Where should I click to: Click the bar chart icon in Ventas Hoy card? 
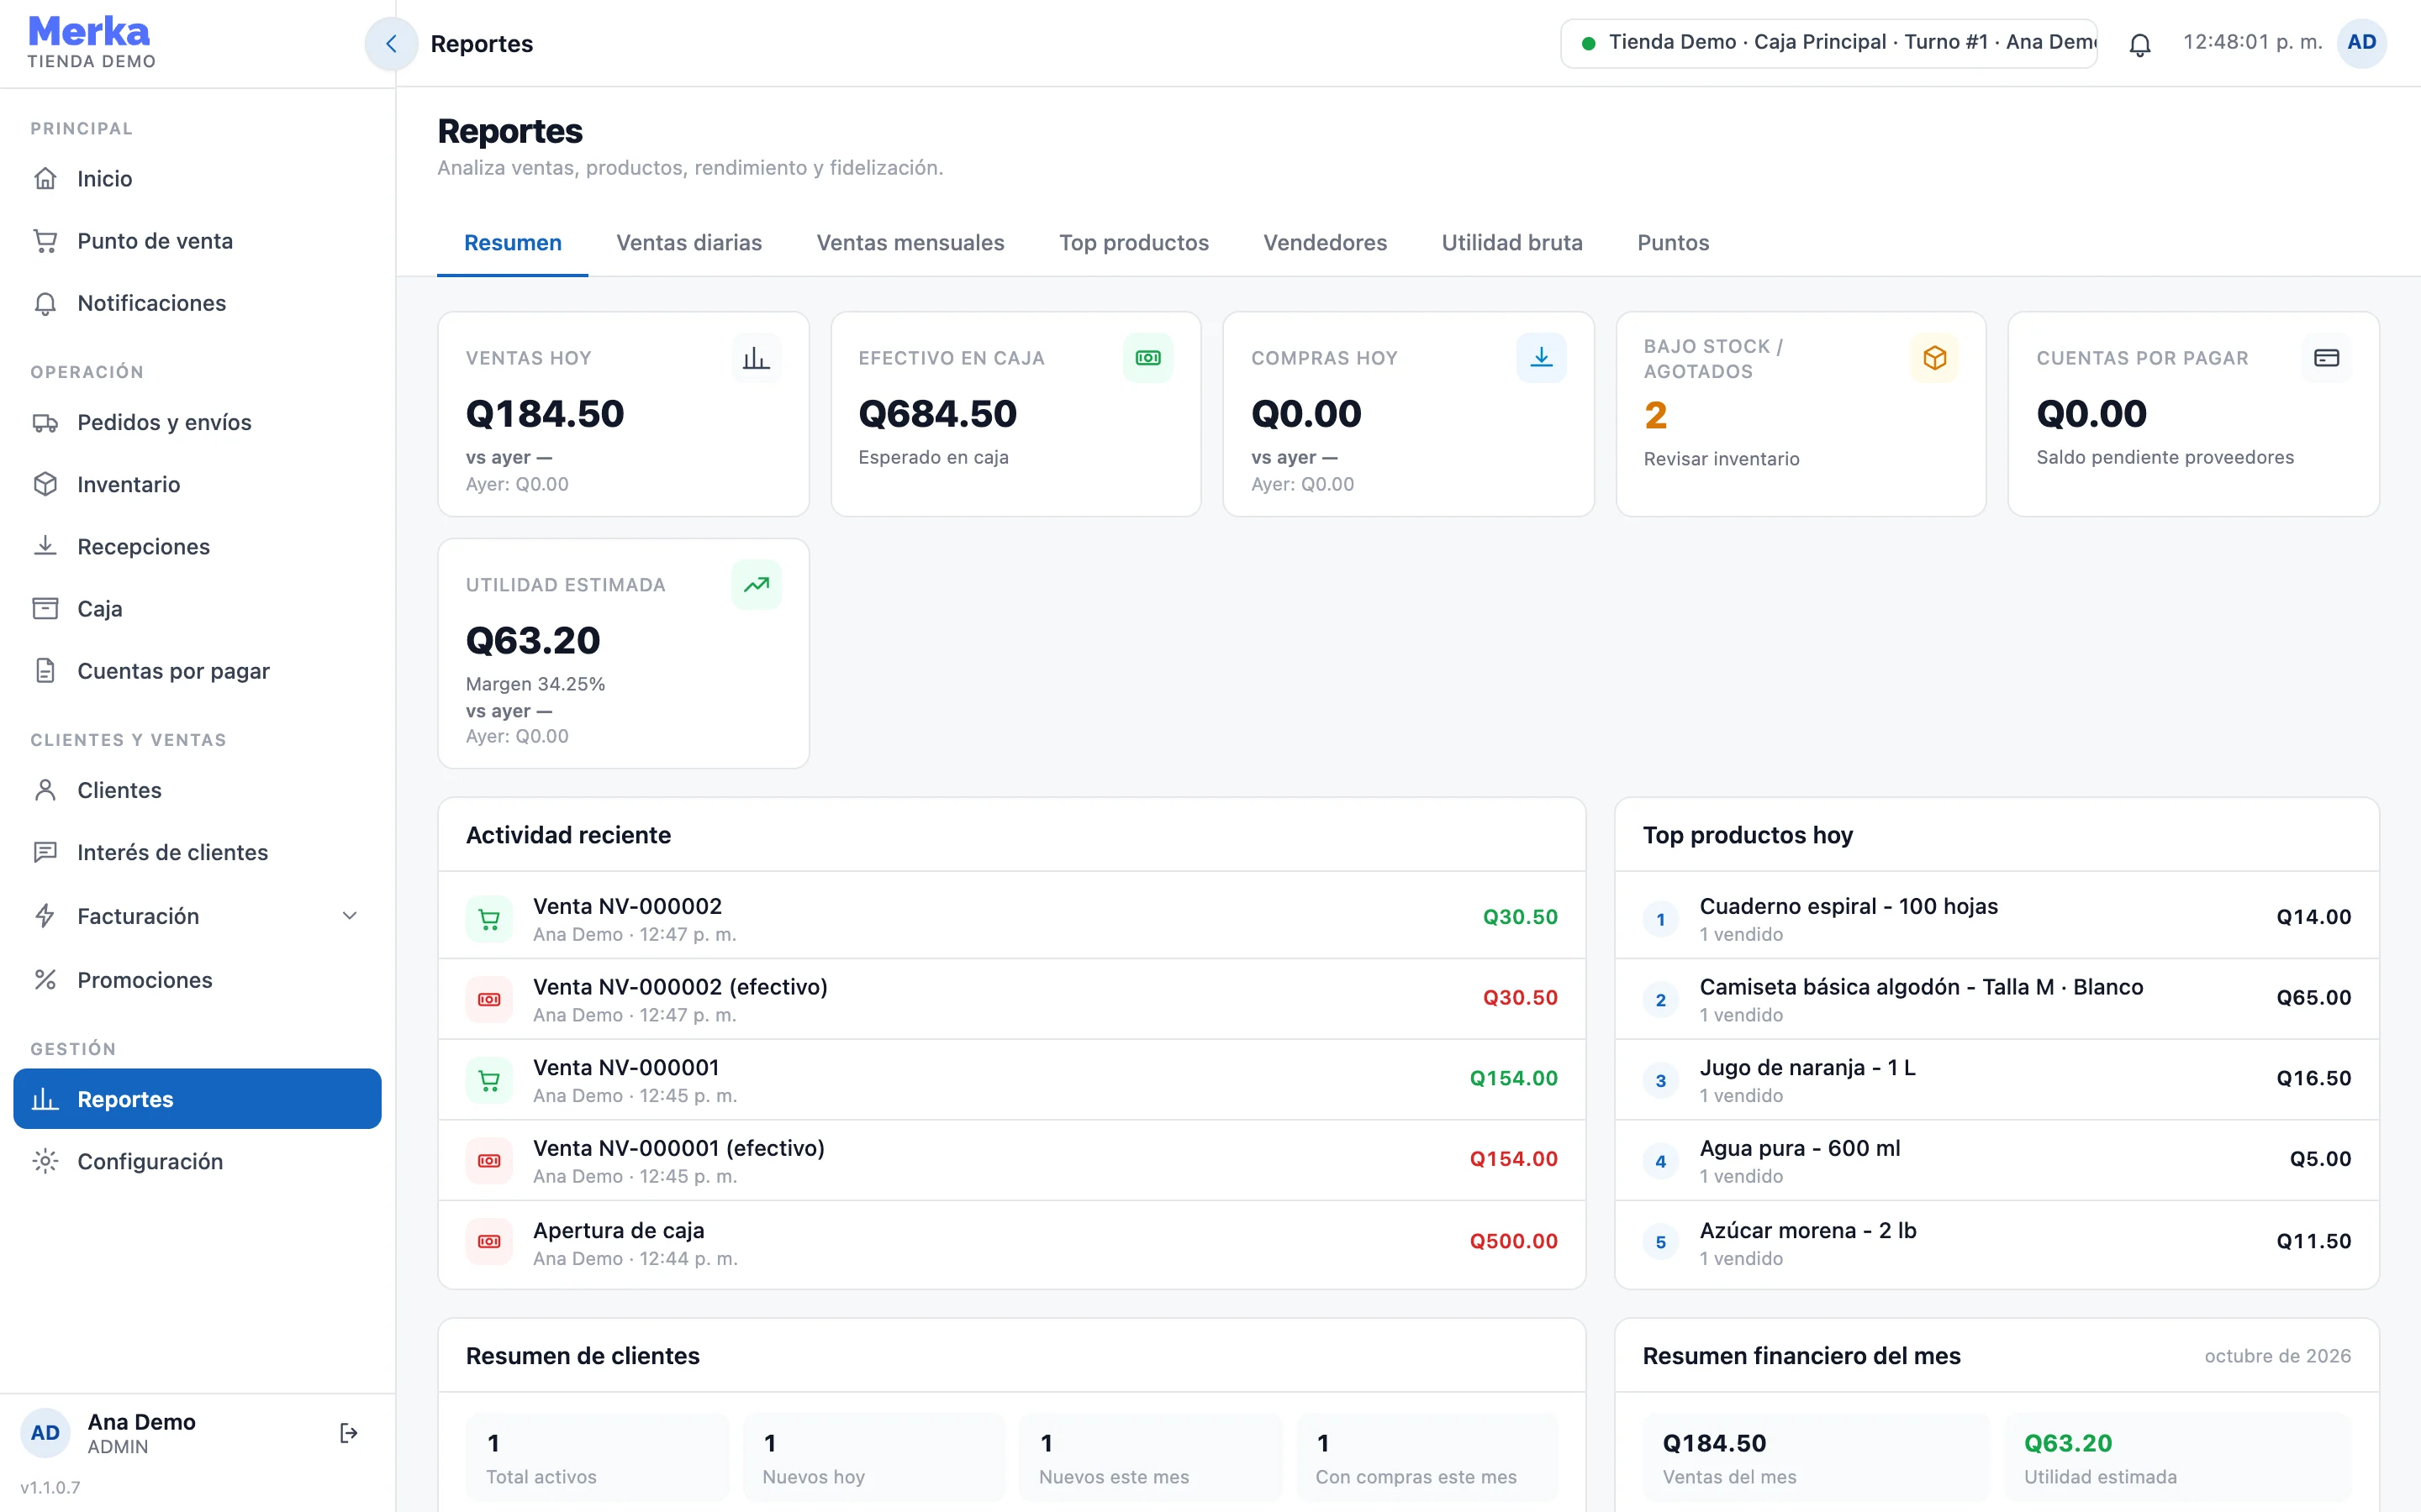[x=757, y=358]
